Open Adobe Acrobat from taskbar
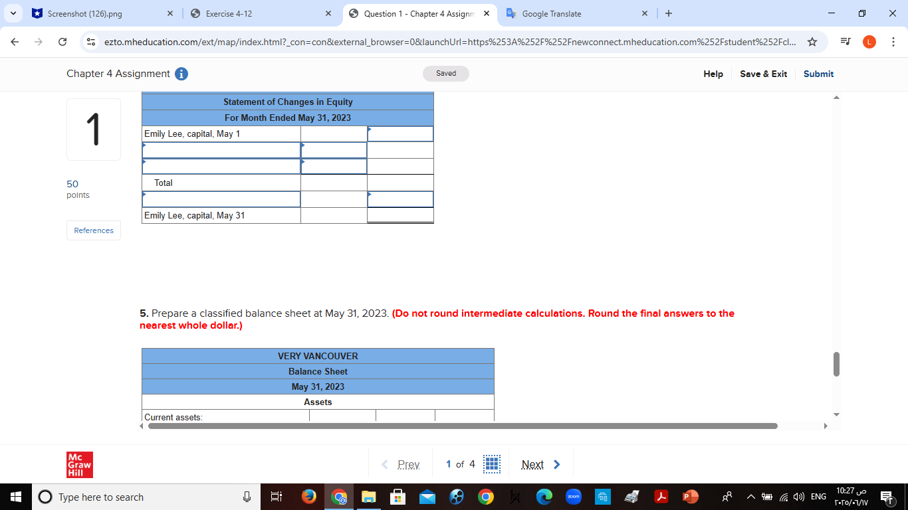This screenshot has width=908, height=510. point(661,497)
